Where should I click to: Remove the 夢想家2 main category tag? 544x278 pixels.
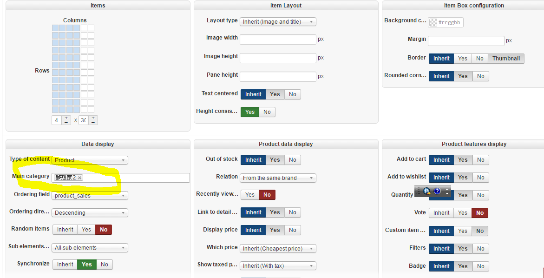click(x=80, y=178)
